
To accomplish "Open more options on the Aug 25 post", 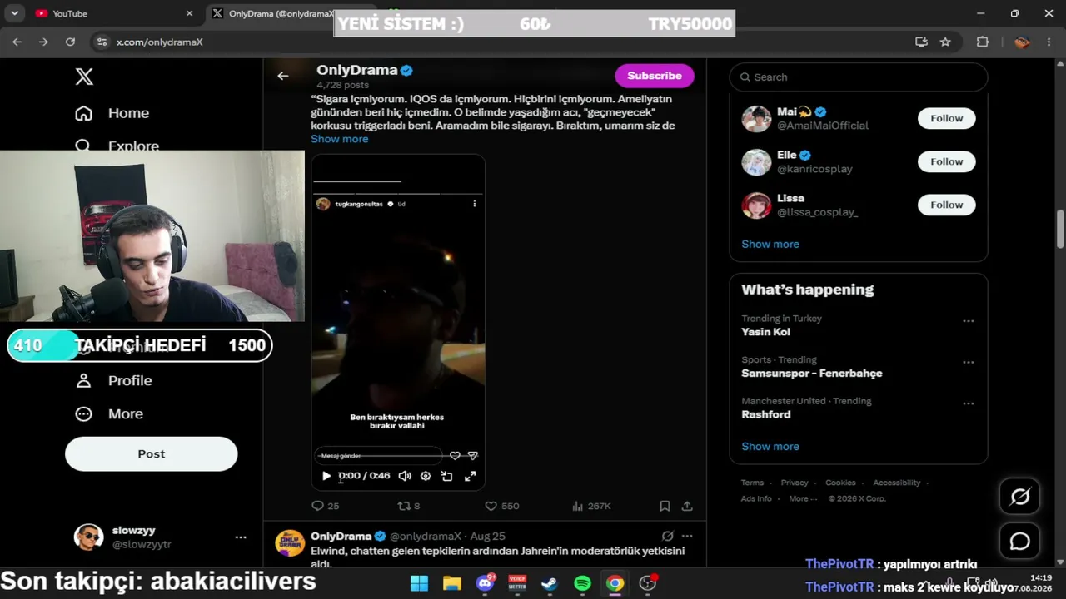I will [x=687, y=537].
